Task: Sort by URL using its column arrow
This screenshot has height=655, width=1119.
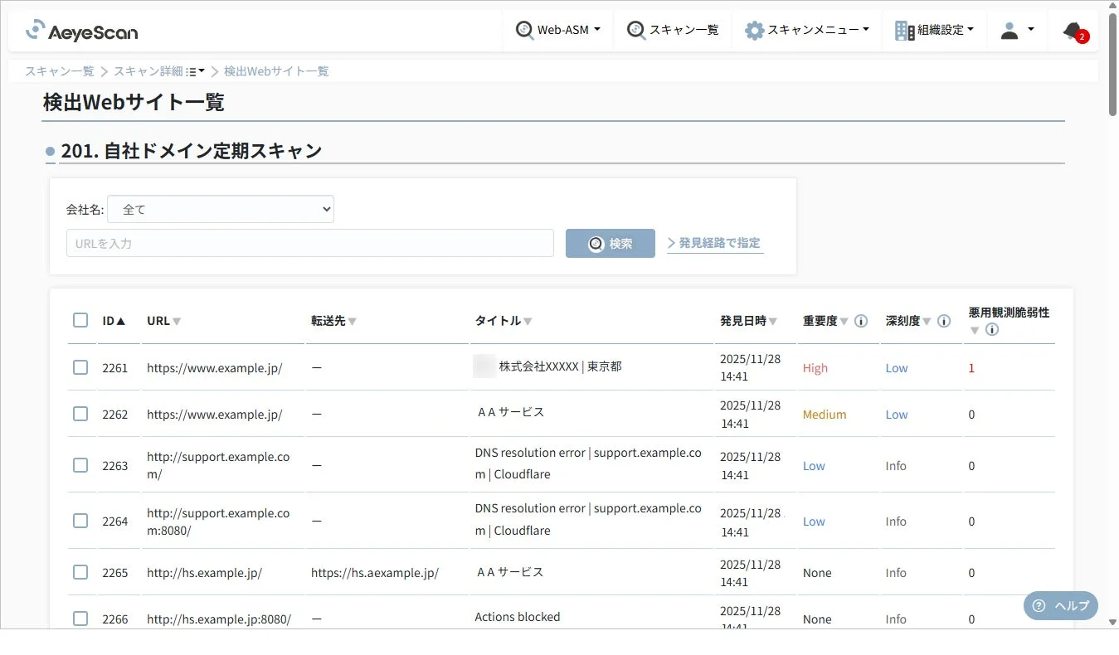Action: click(x=177, y=321)
